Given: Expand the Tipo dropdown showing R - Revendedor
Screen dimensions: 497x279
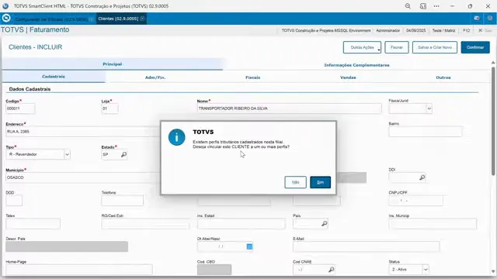Looking at the screenshot, I should 67,154.
